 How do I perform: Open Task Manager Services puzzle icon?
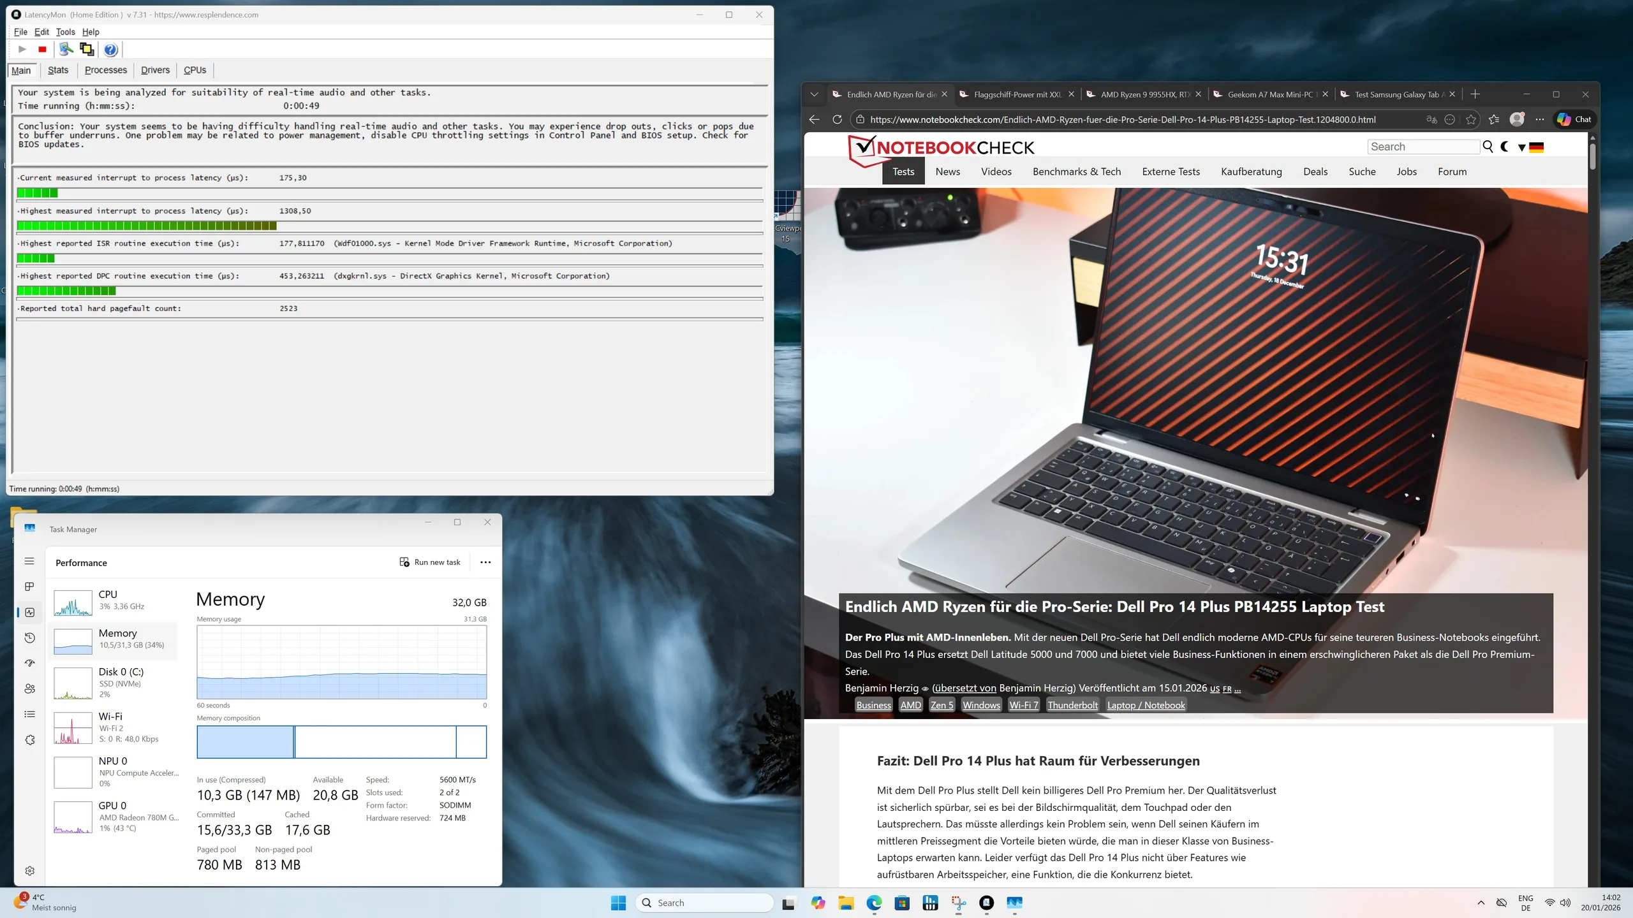click(x=29, y=740)
